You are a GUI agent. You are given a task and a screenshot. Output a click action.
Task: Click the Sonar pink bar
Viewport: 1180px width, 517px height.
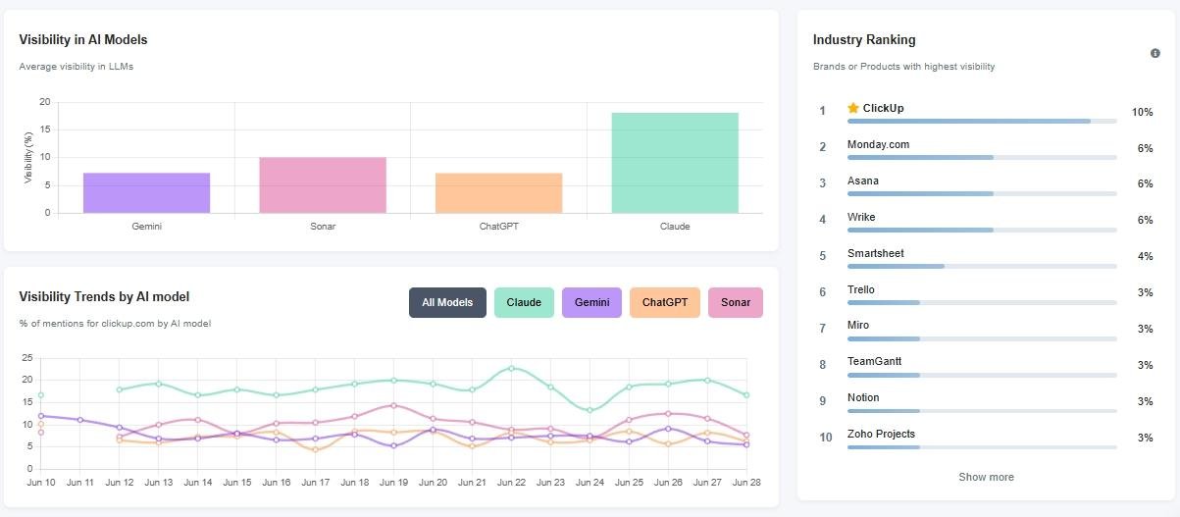pos(323,185)
